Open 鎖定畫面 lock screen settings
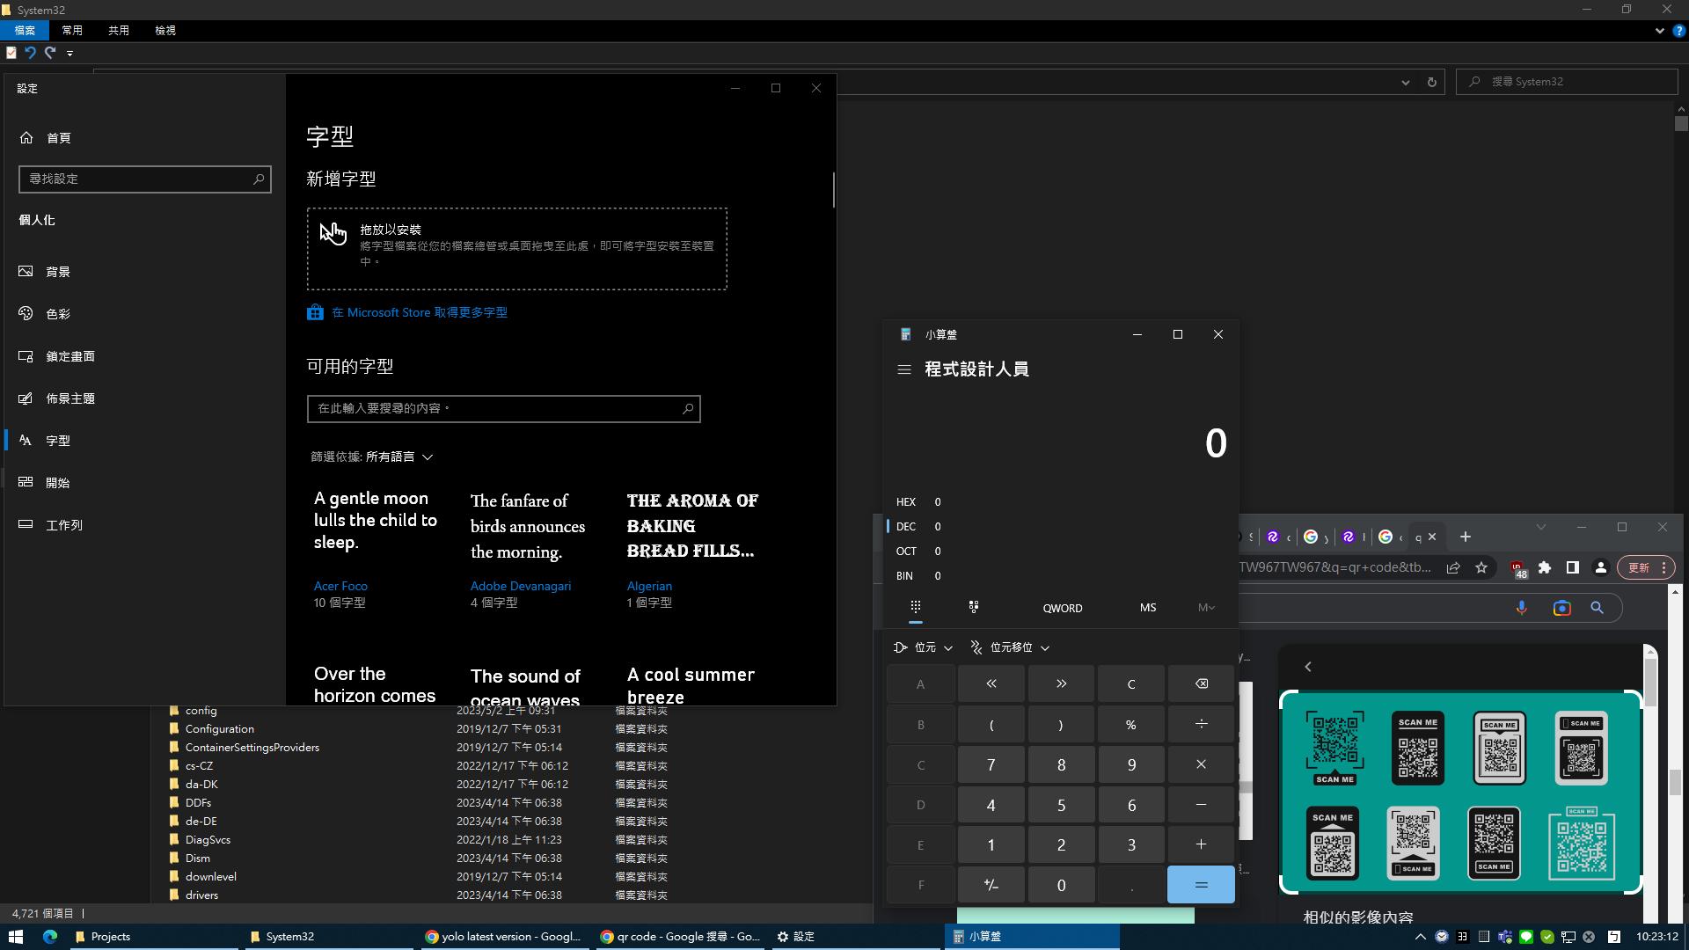 pos(144,356)
